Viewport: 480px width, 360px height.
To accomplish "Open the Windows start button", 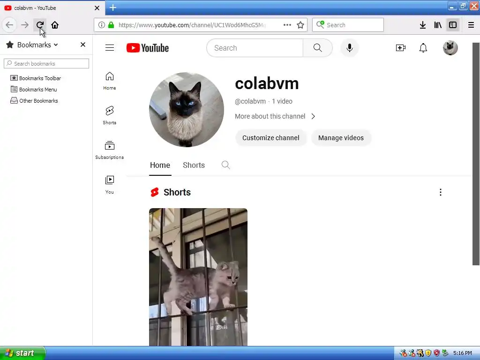I will pyautogui.click(x=22, y=353).
